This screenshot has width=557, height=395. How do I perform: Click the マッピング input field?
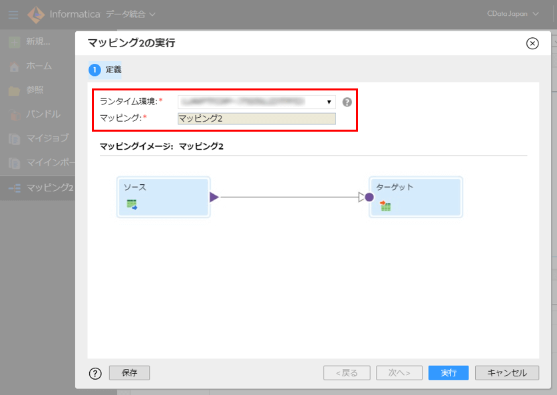256,118
